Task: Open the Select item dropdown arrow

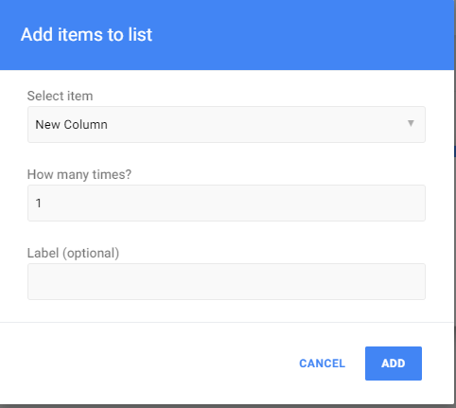Action: coord(411,123)
